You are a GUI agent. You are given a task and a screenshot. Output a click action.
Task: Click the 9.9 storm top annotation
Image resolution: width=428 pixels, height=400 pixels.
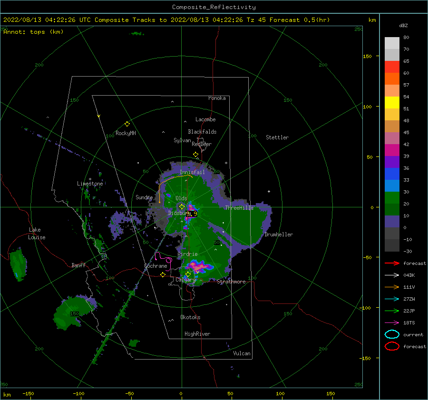[192, 214]
